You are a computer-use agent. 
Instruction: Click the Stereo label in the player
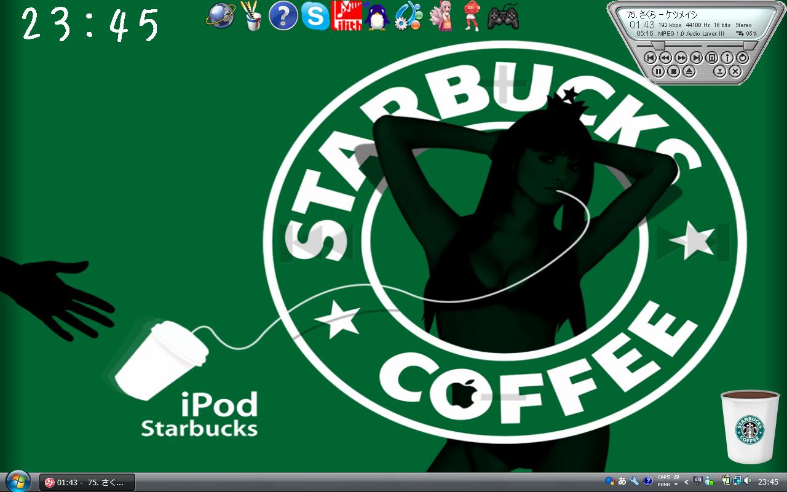(743, 25)
